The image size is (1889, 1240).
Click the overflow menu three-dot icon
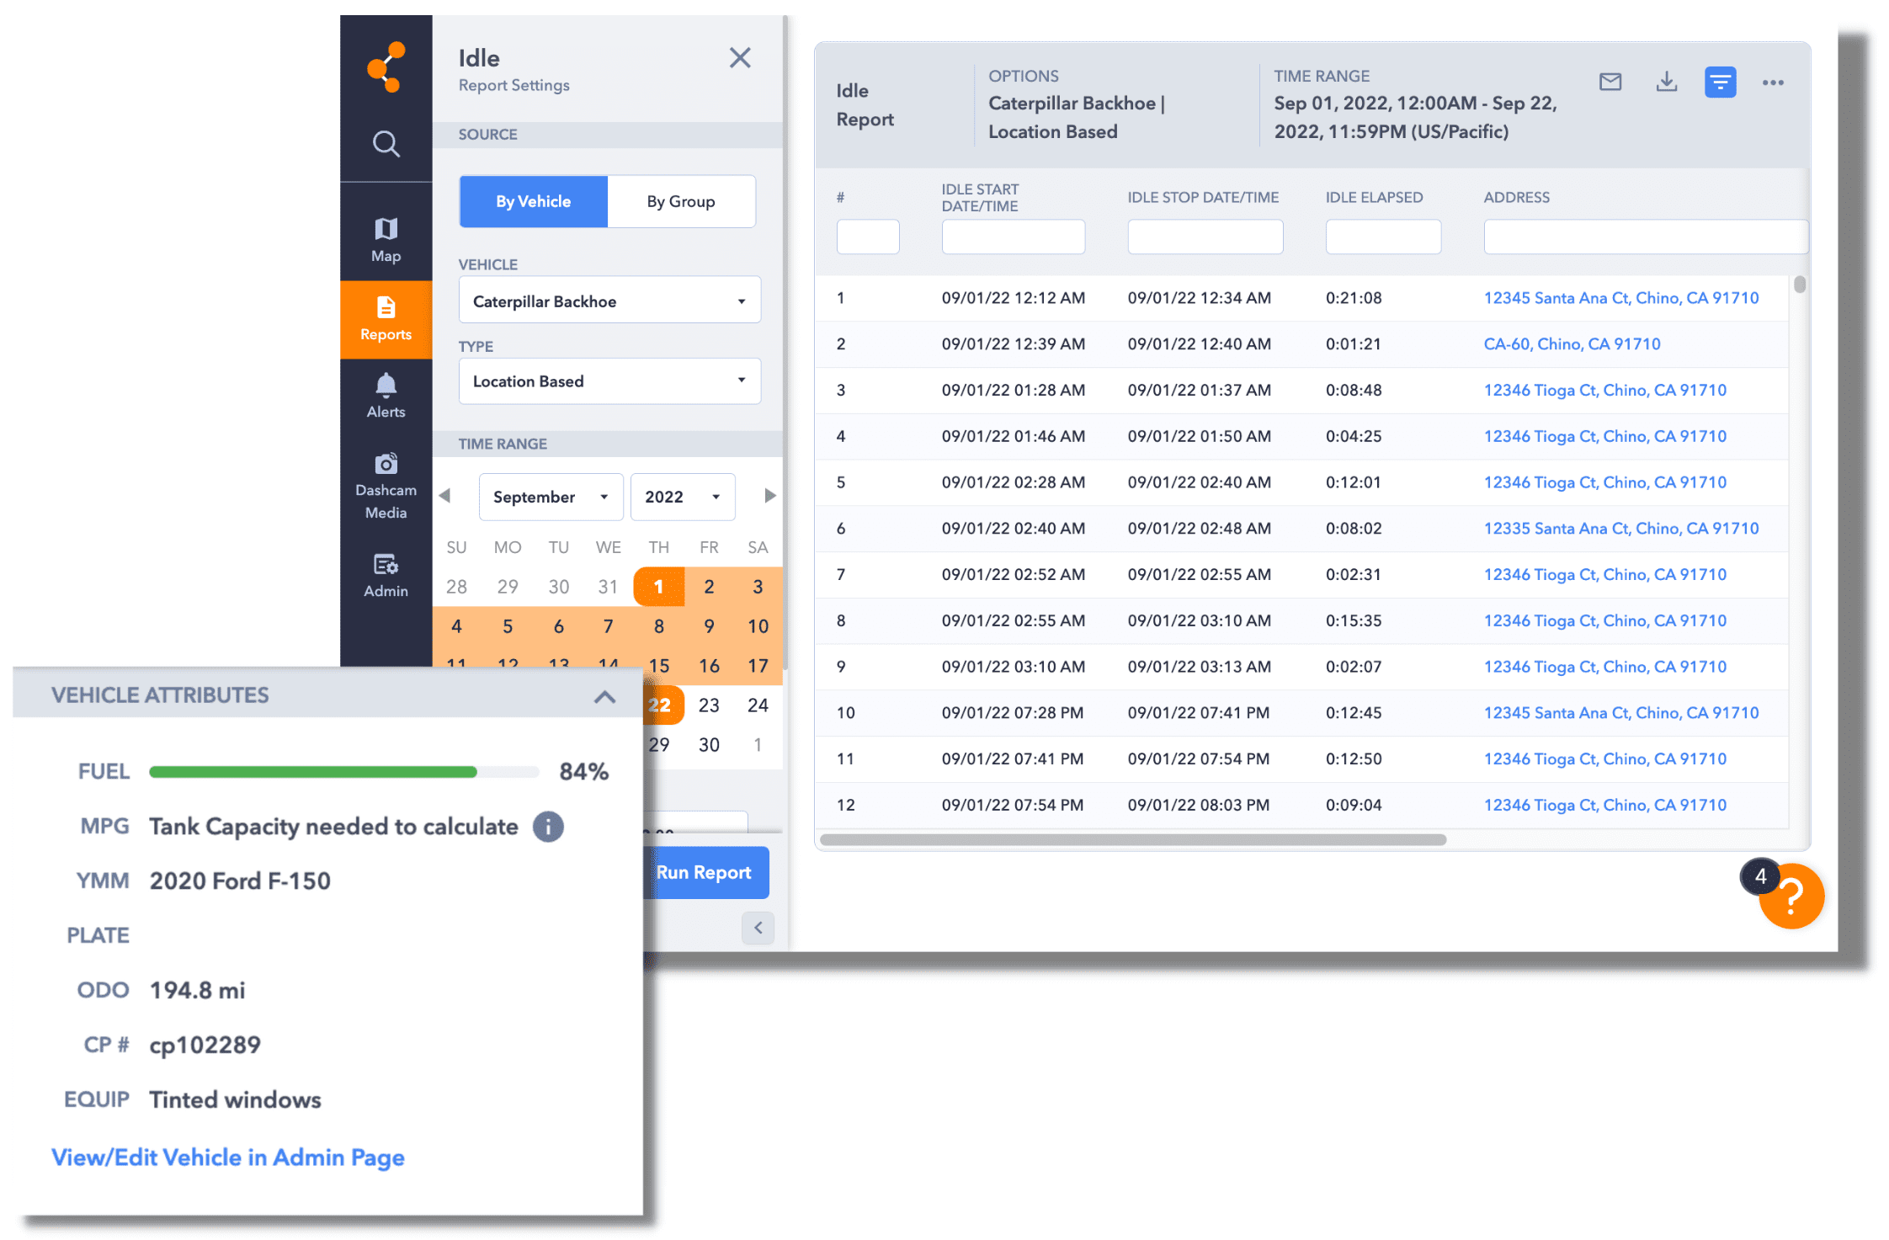point(1775,83)
